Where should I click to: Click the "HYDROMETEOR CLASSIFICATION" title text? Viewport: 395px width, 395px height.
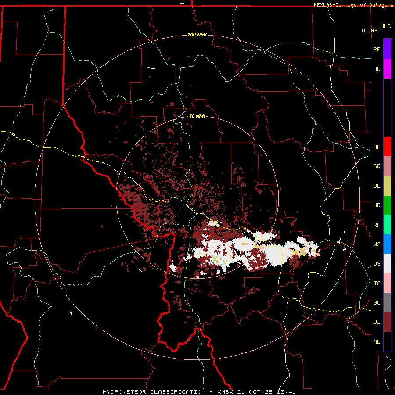pyautogui.click(x=154, y=392)
